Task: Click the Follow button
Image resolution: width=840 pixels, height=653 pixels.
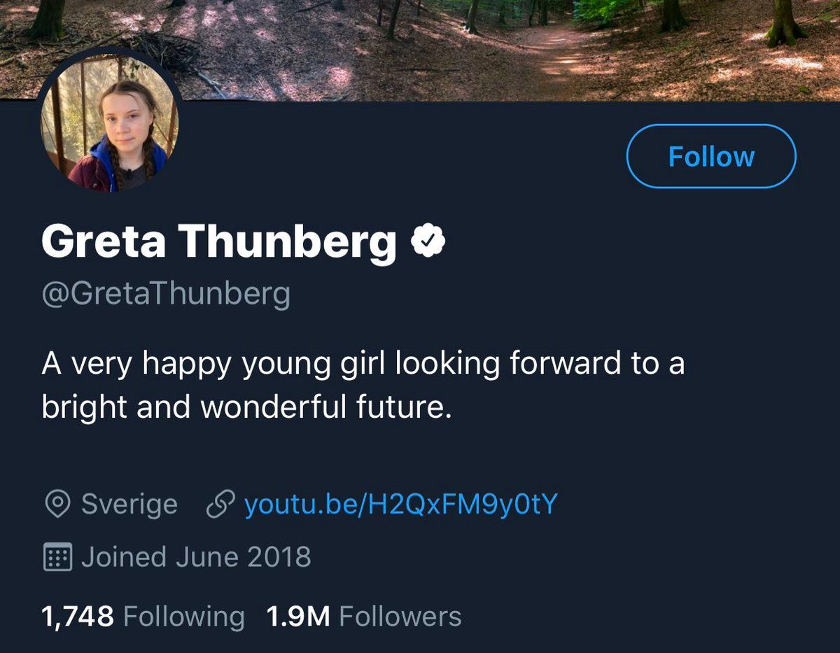Action: click(710, 156)
